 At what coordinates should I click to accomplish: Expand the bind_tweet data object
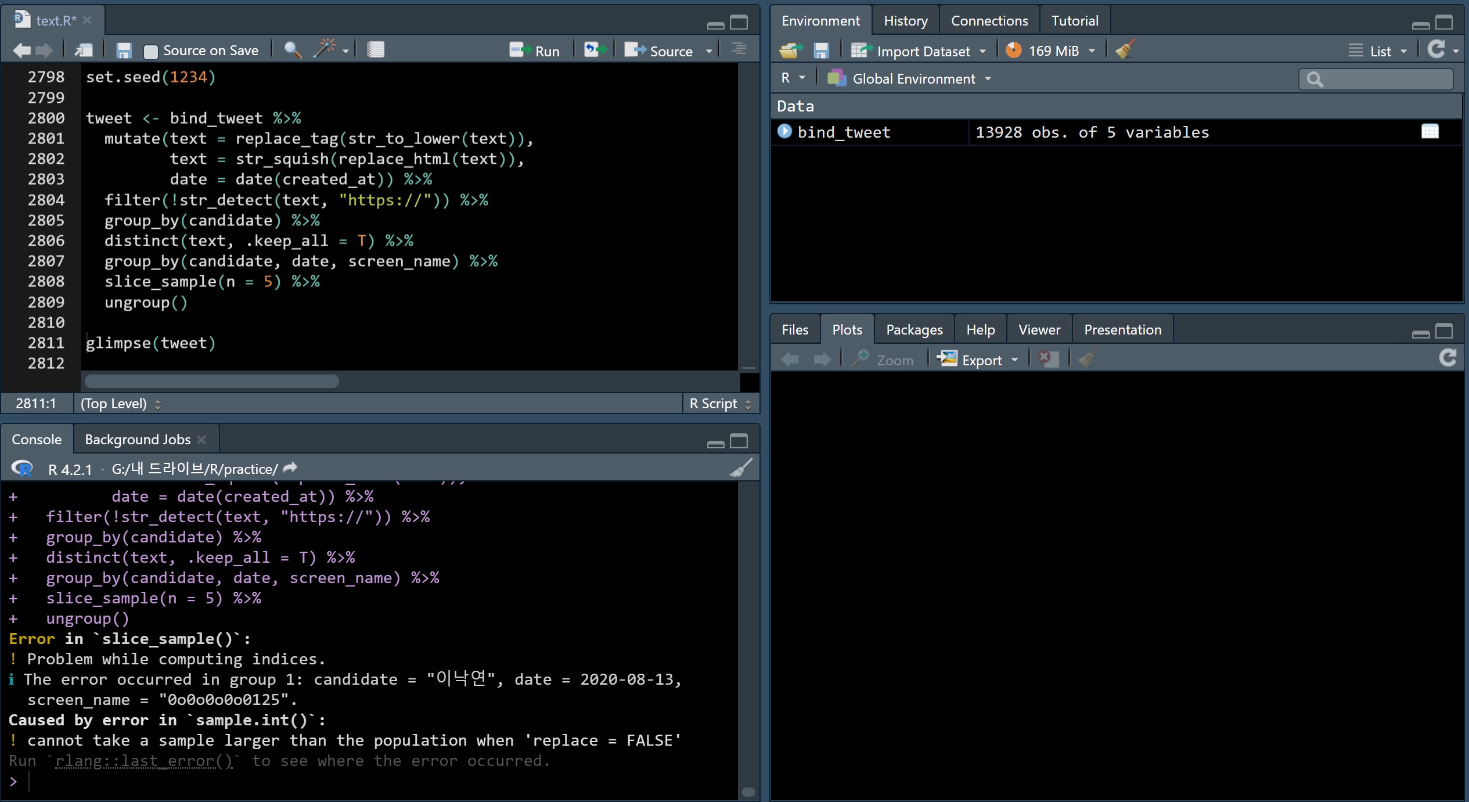tap(784, 132)
